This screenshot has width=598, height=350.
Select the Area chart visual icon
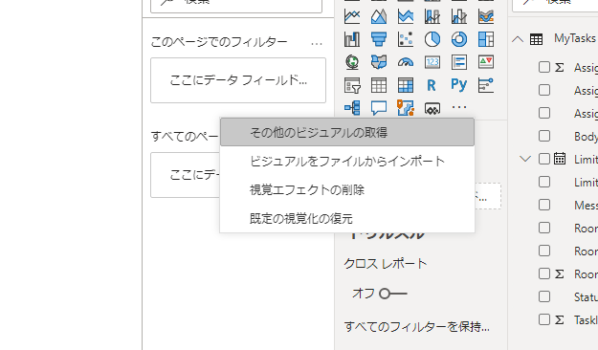(x=379, y=16)
